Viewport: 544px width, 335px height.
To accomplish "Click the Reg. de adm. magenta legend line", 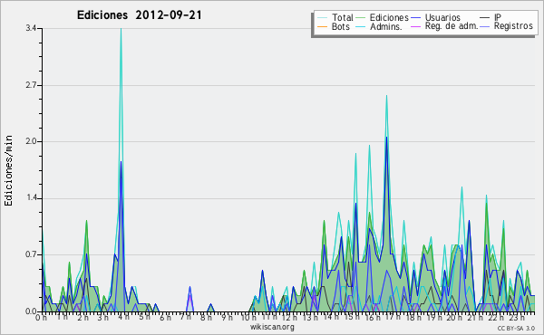I will tap(415, 26).
